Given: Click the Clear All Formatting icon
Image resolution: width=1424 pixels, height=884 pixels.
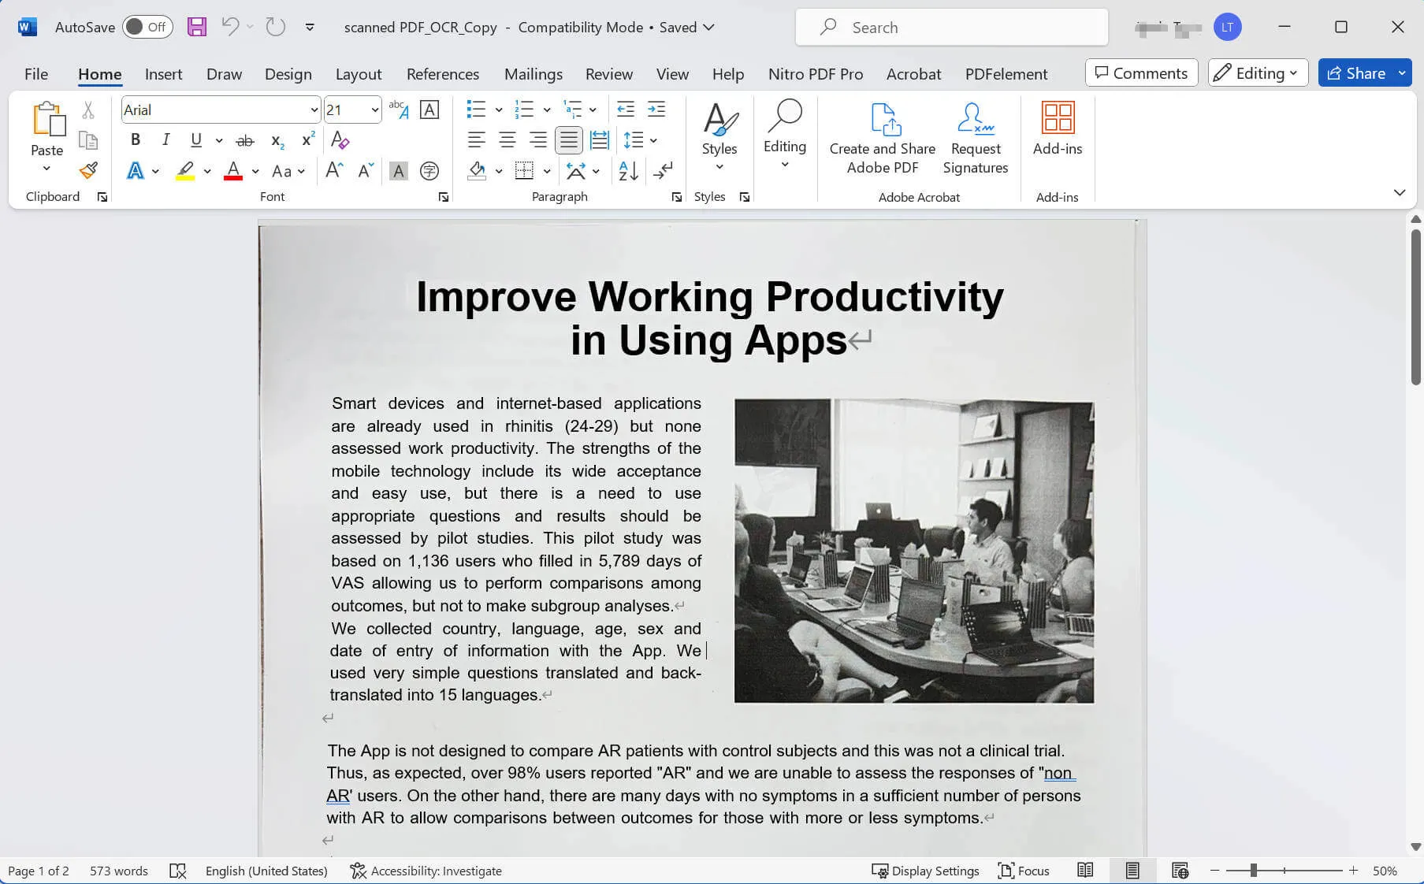Looking at the screenshot, I should click(x=340, y=140).
